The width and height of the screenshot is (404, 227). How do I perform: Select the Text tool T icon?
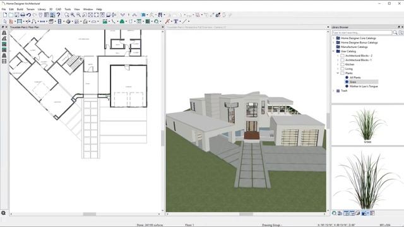176,21
